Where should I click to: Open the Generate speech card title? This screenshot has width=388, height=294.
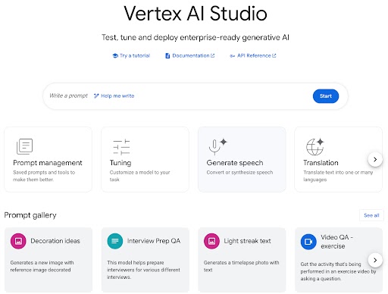[235, 163]
